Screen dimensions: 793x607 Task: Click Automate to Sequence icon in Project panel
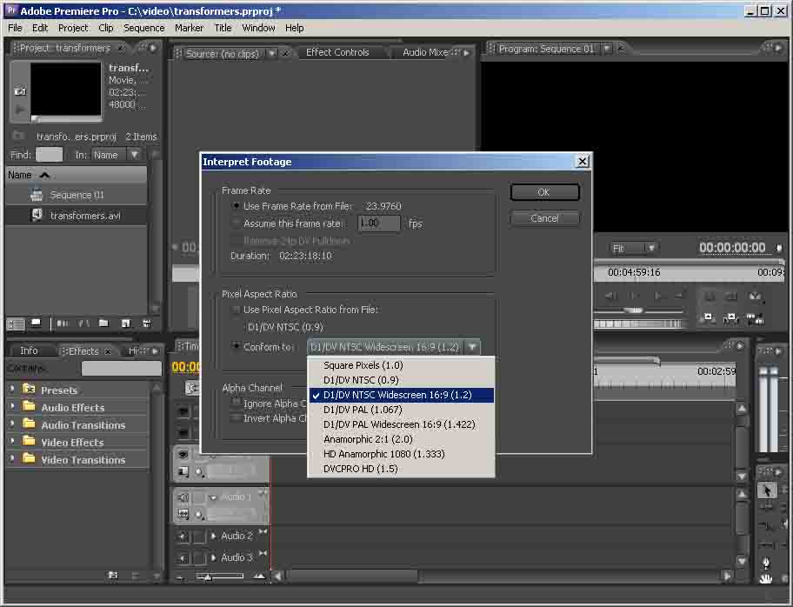[63, 324]
